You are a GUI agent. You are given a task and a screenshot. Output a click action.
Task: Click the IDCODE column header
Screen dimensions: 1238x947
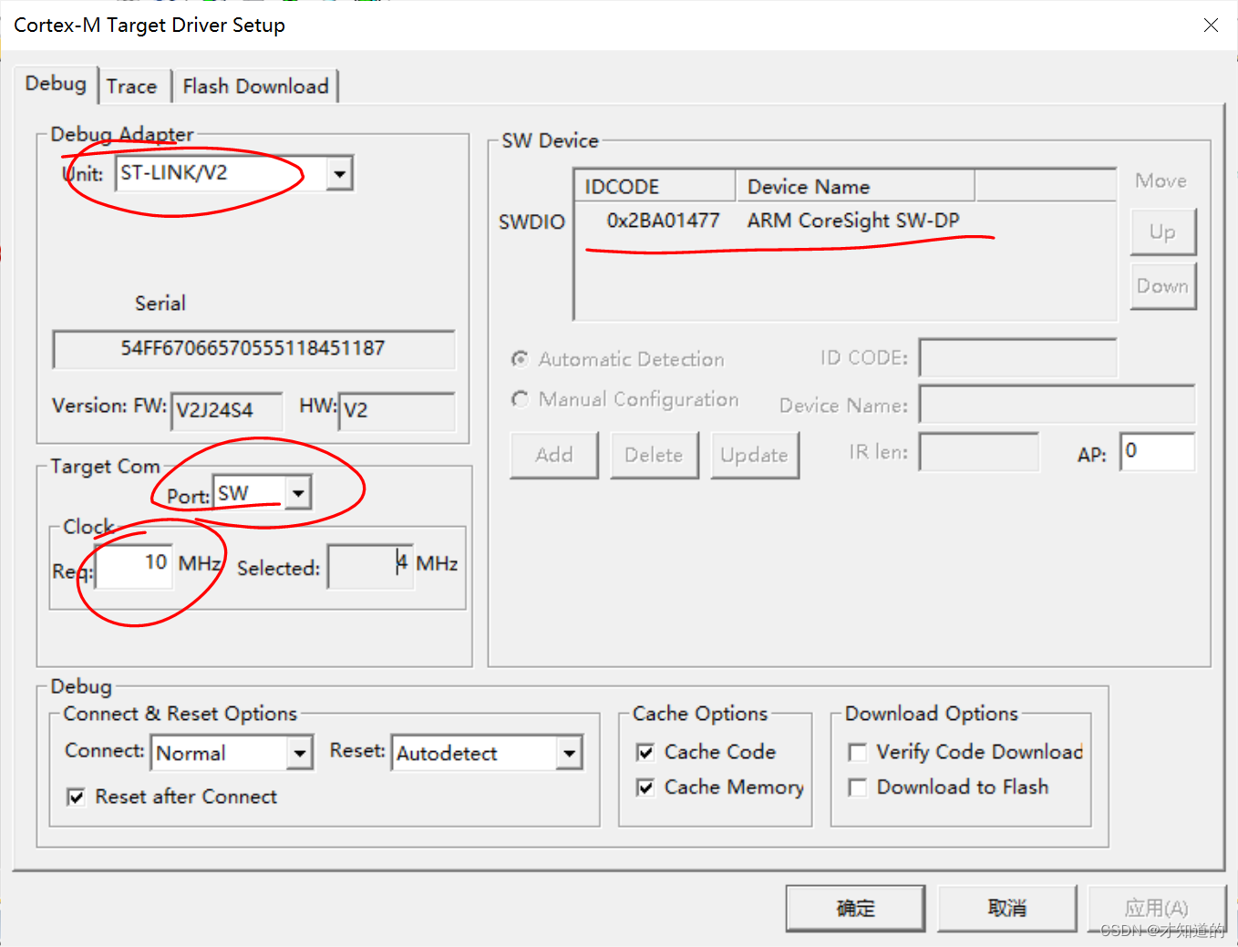pos(655,186)
